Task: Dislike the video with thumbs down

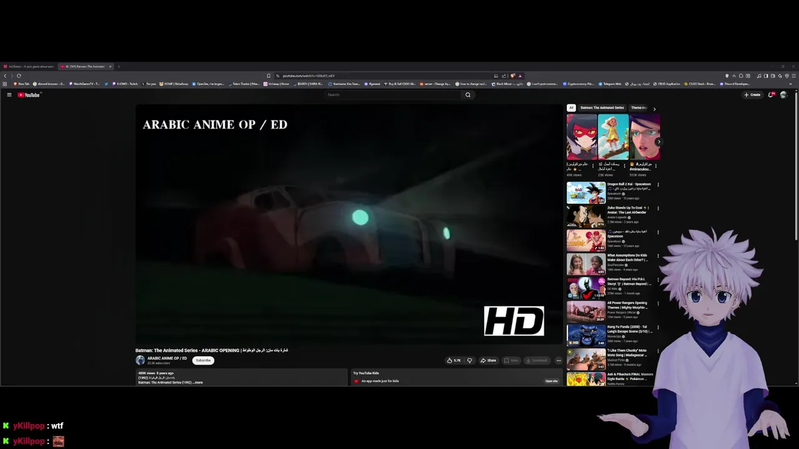Action: pyautogui.click(x=469, y=360)
